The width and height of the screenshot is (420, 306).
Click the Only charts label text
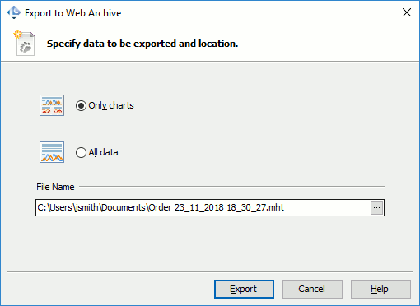tap(111, 105)
